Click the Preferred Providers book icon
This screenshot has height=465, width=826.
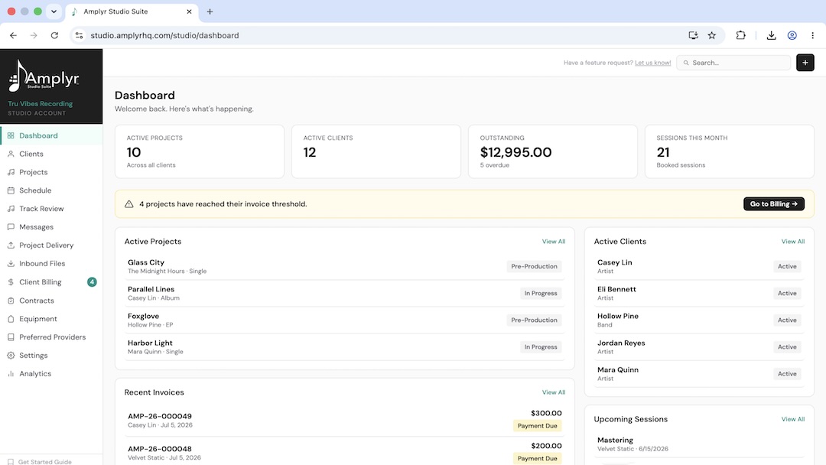(11, 337)
